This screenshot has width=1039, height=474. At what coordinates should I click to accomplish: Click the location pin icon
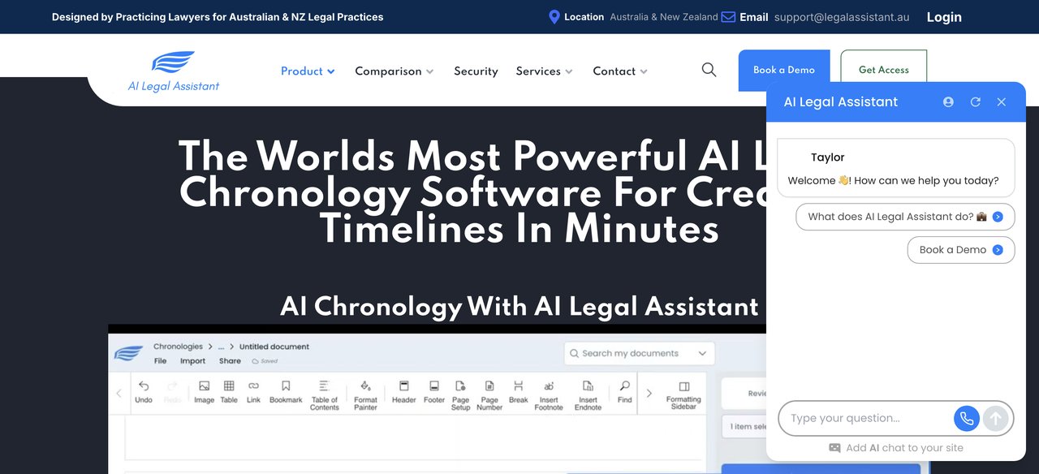click(x=554, y=17)
